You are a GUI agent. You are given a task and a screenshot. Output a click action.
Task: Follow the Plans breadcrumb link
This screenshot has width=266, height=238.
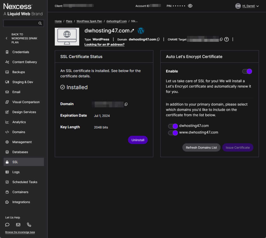[x=69, y=21]
